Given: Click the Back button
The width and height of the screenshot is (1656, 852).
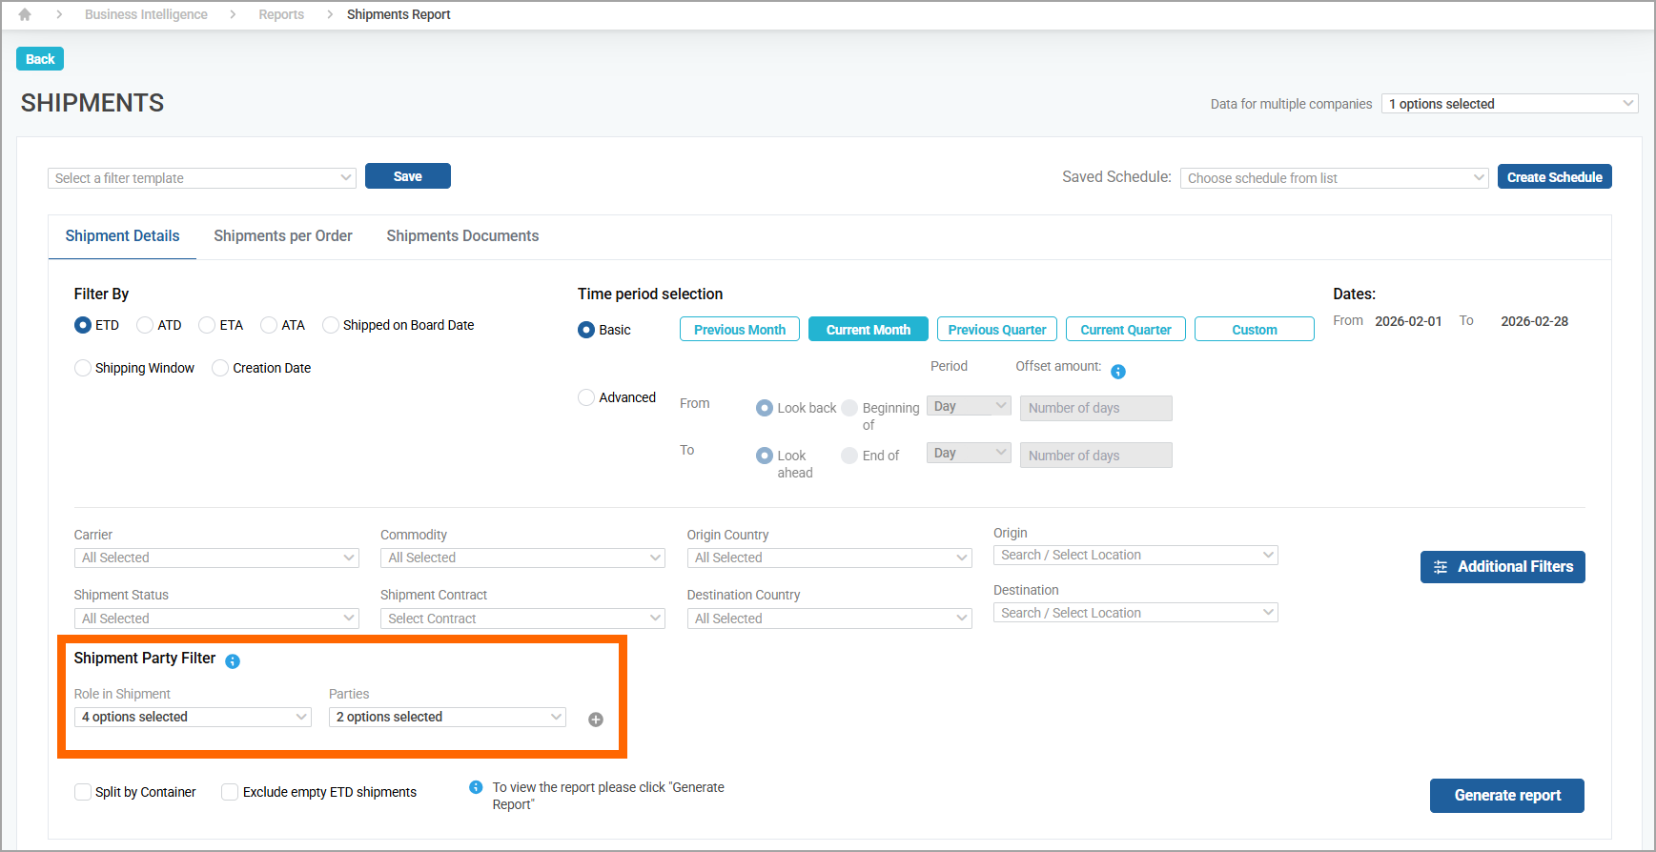Looking at the screenshot, I should [x=40, y=59].
